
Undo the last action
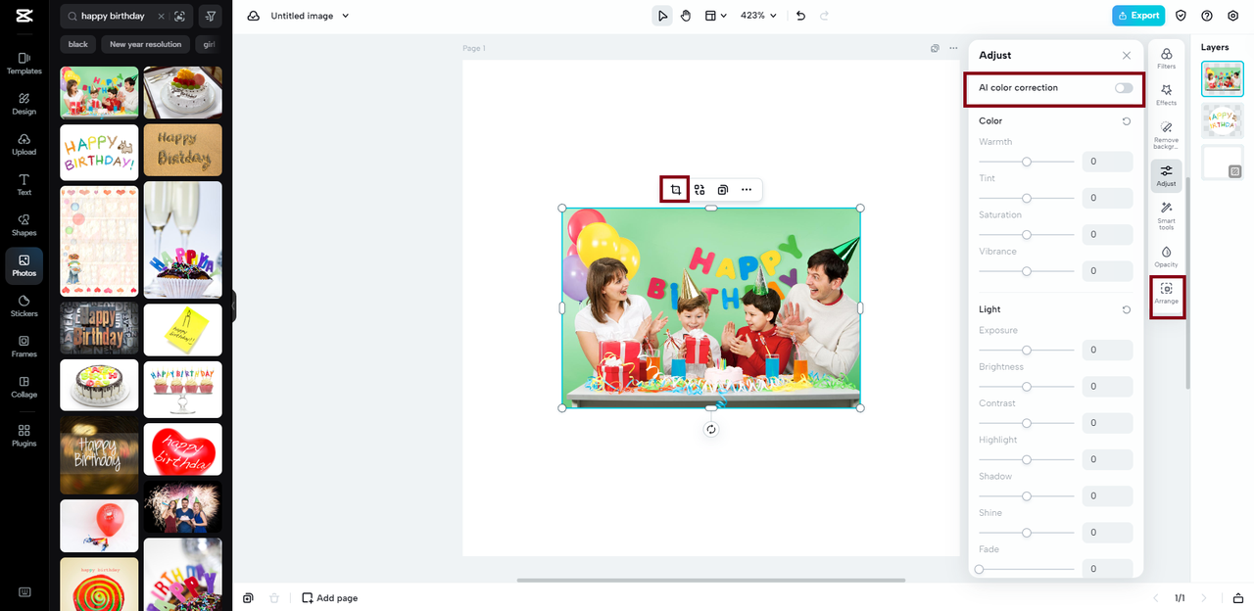800,16
